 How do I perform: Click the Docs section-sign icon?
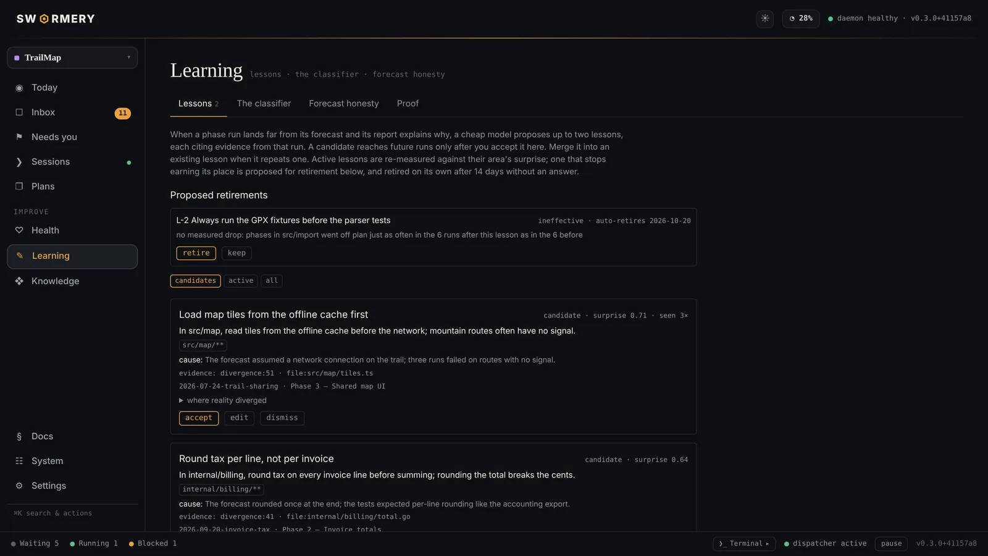pyautogui.click(x=19, y=436)
